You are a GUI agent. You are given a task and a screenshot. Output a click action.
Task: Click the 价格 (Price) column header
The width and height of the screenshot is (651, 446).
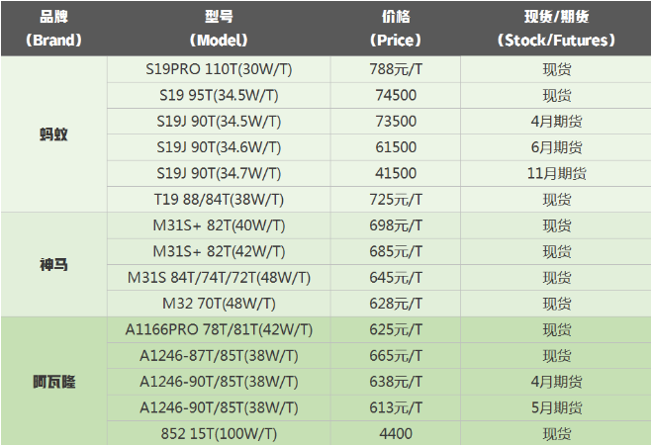(x=396, y=29)
